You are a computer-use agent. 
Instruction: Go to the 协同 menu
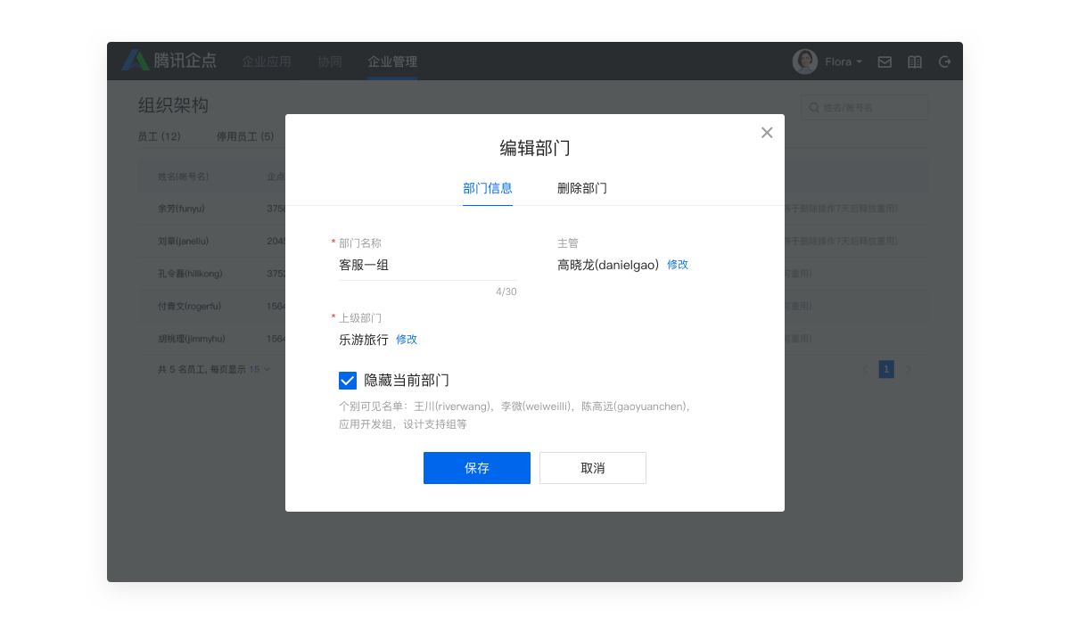point(330,62)
